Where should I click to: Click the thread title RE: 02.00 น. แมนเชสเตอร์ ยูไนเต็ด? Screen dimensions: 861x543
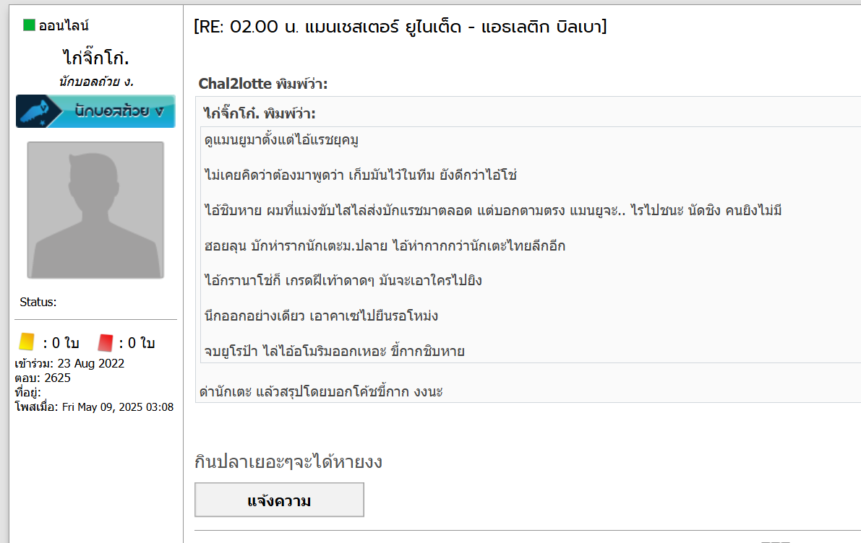pos(400,26)
